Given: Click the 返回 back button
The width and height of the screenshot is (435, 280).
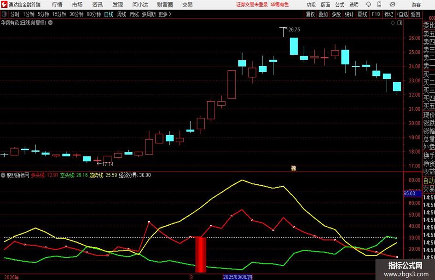Looking at the screenshot, I should [415, 14].
